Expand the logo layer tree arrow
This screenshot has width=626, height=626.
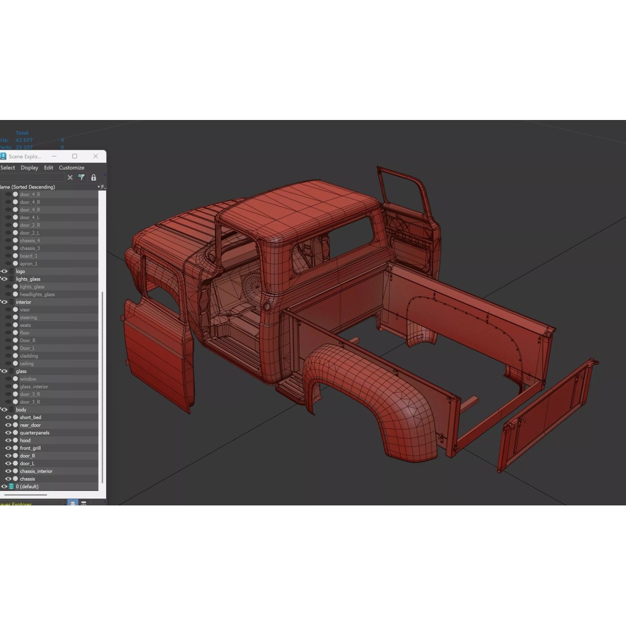click(x=1, y=271)
